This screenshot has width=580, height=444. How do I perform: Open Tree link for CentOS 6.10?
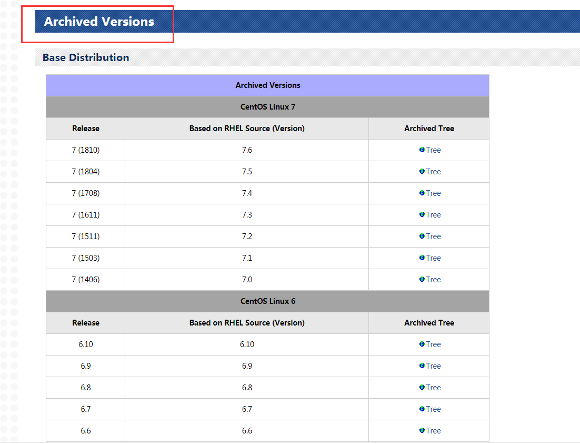(433, 344)
